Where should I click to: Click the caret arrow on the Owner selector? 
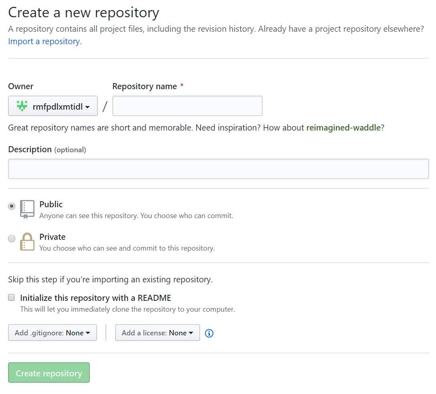tap(89, 106)
